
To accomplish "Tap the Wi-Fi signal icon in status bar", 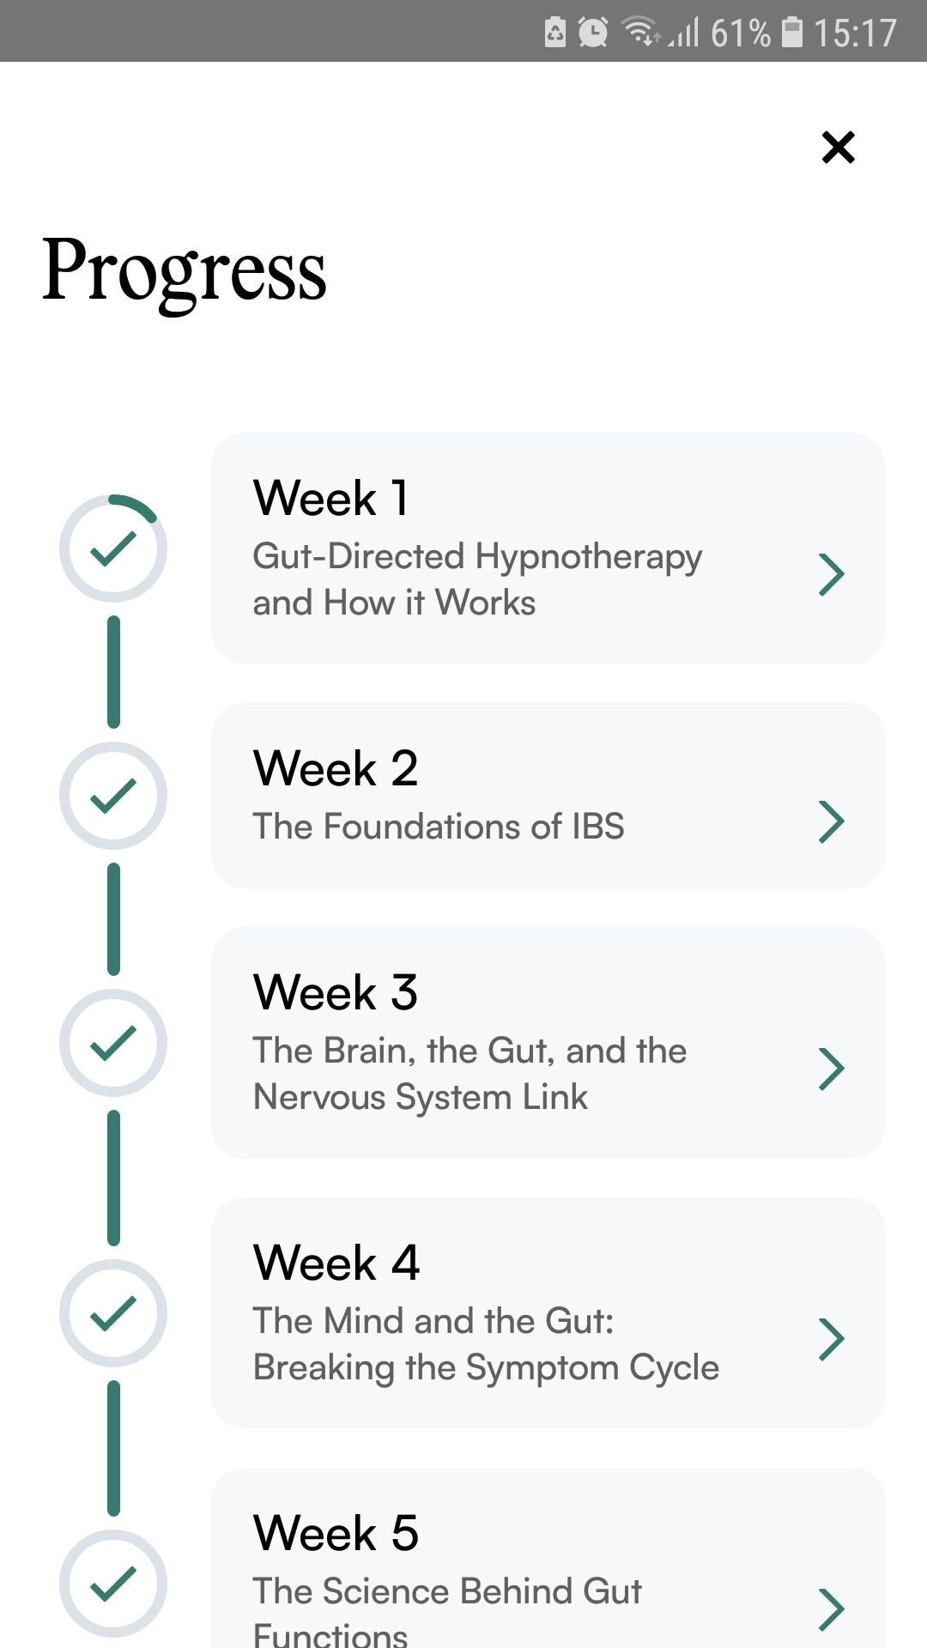I will (639, 33).
